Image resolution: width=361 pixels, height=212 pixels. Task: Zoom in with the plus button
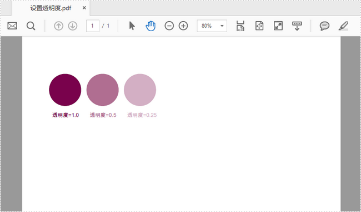183,26
